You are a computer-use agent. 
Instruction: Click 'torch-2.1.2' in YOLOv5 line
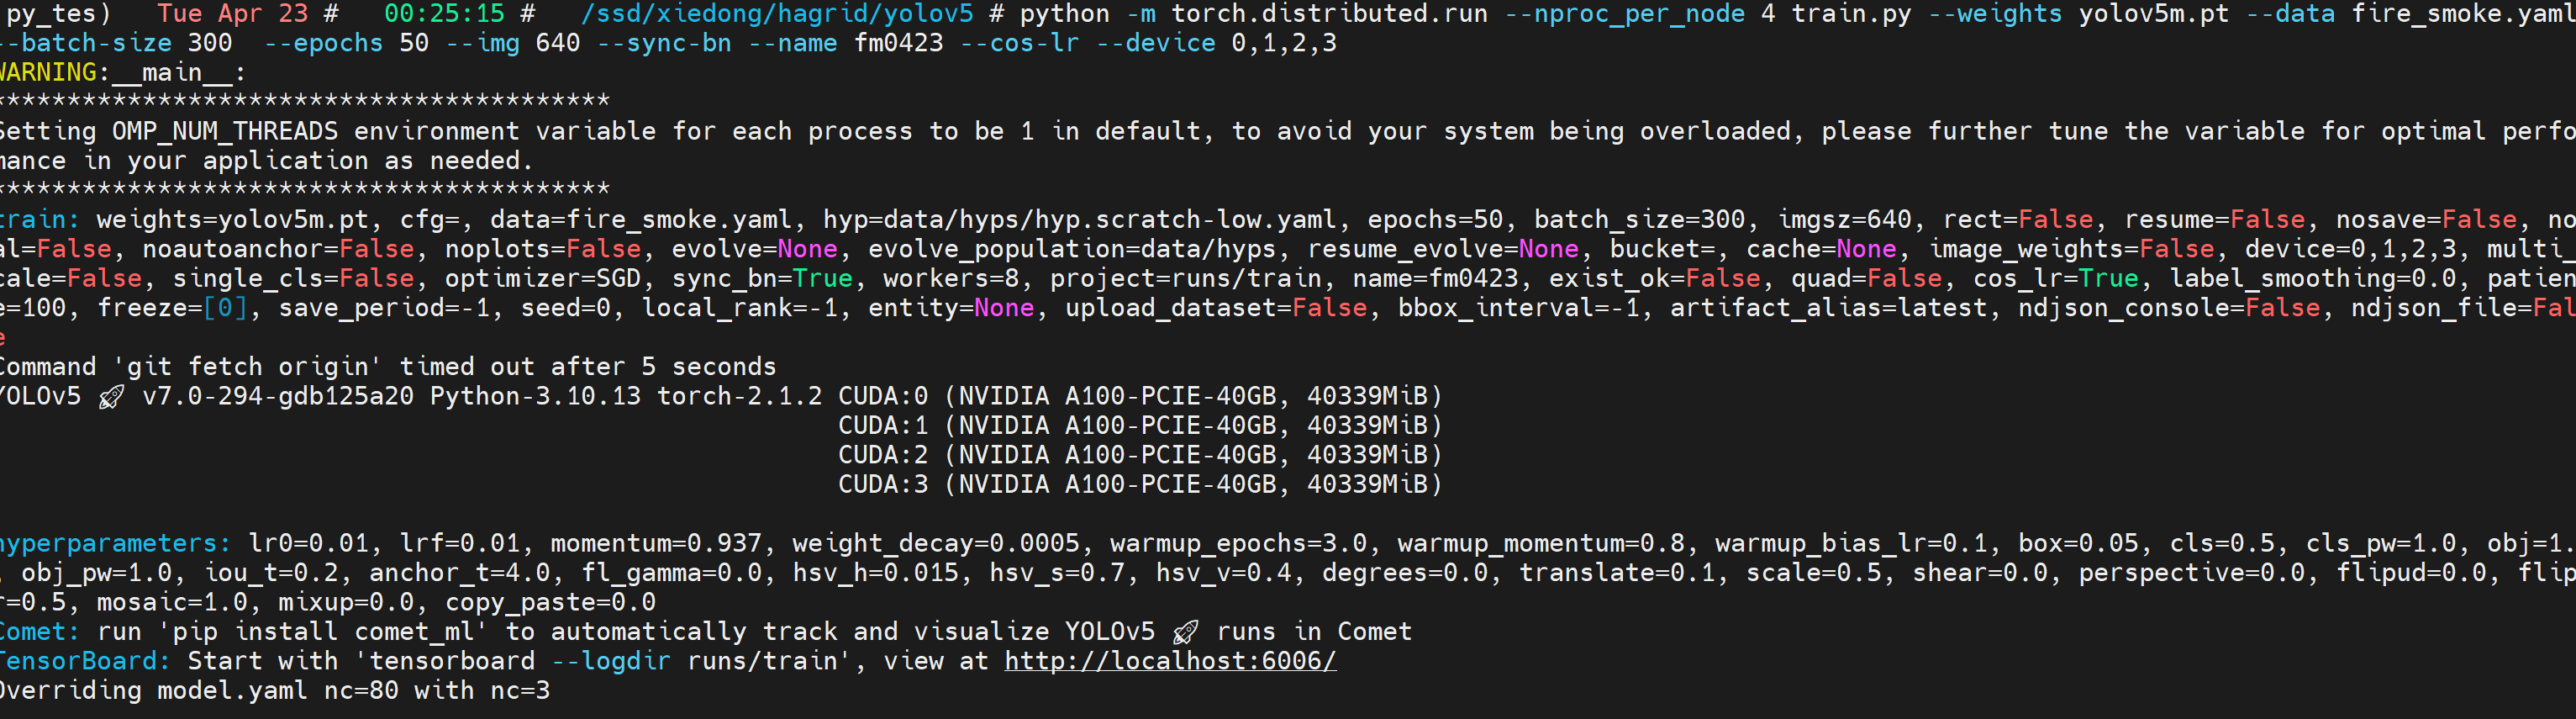(739, 397)
